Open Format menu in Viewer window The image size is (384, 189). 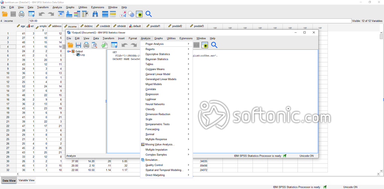click(133, 38)
